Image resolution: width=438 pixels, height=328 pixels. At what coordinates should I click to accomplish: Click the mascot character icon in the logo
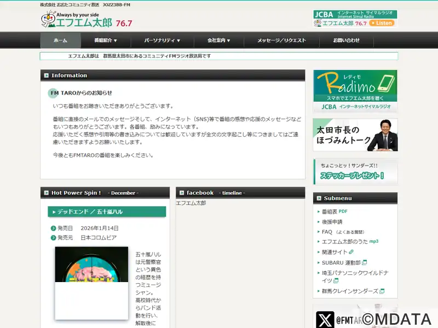point(48,19)
